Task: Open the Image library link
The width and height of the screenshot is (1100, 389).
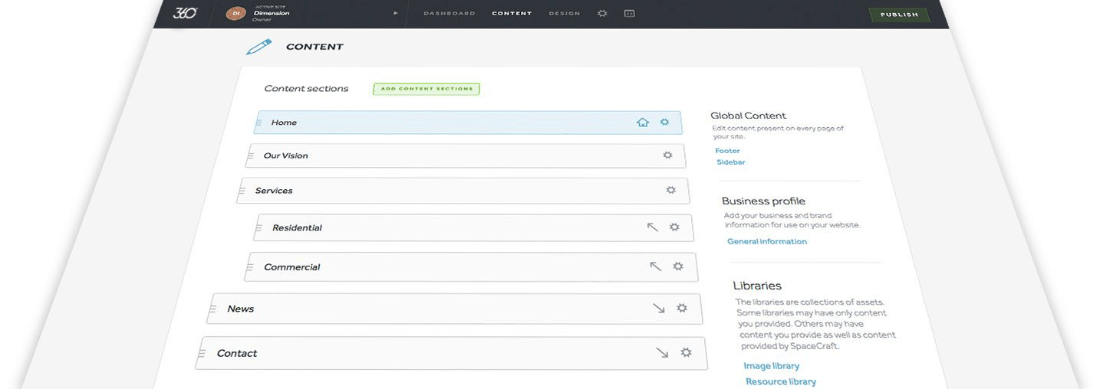Action: (x=772, y=366)
